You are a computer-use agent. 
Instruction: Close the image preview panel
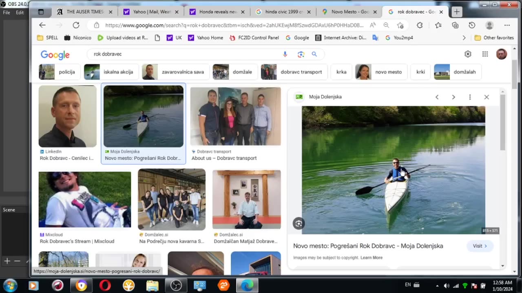point(487,97)
